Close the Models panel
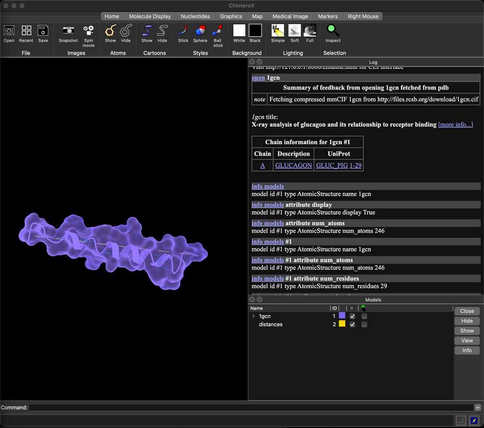484x428 pixels. coord(252,299)
